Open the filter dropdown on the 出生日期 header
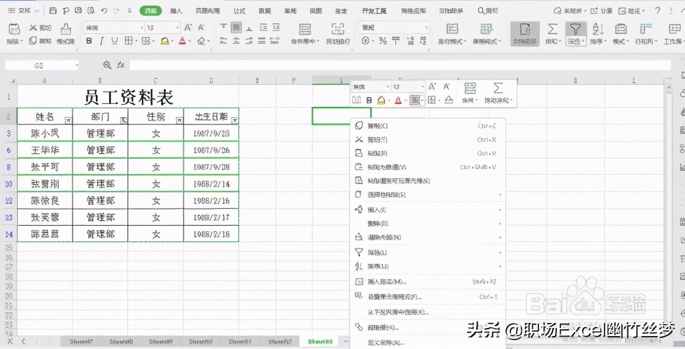Screen dimensions: 685x349 tap(234, 120)
